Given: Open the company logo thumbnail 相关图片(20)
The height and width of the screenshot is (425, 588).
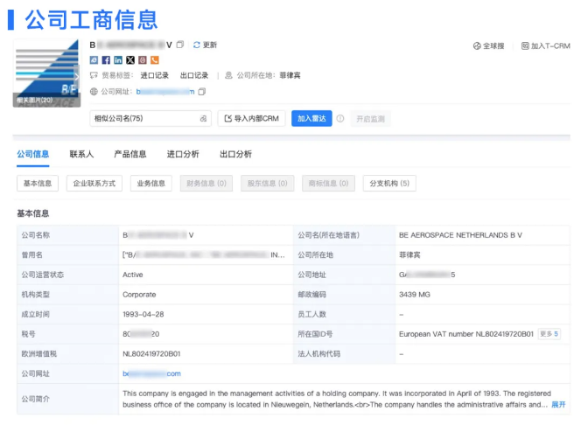Looking at the screenshot, I should pos(46,74).
